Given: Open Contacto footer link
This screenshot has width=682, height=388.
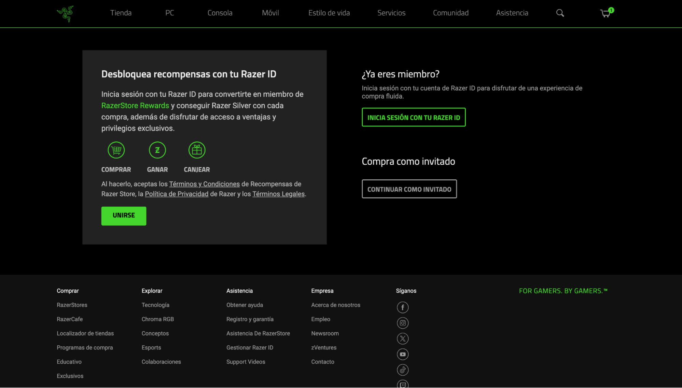Looking at the screenshot, I should pyautogui.click(x=323, y=362).
